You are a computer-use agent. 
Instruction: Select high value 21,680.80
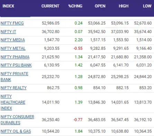120,57
